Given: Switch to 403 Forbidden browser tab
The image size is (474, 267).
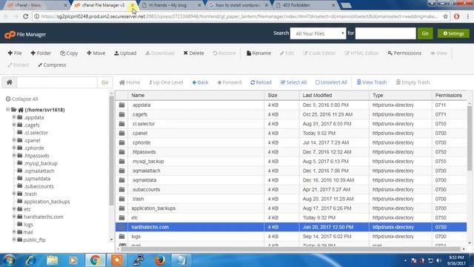Looking at the screenshot, I should pyautogui.click(x=305, y=5).
